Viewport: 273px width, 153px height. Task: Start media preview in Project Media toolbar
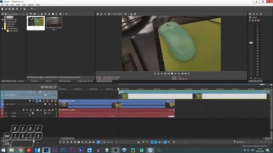tap(49, 14)
